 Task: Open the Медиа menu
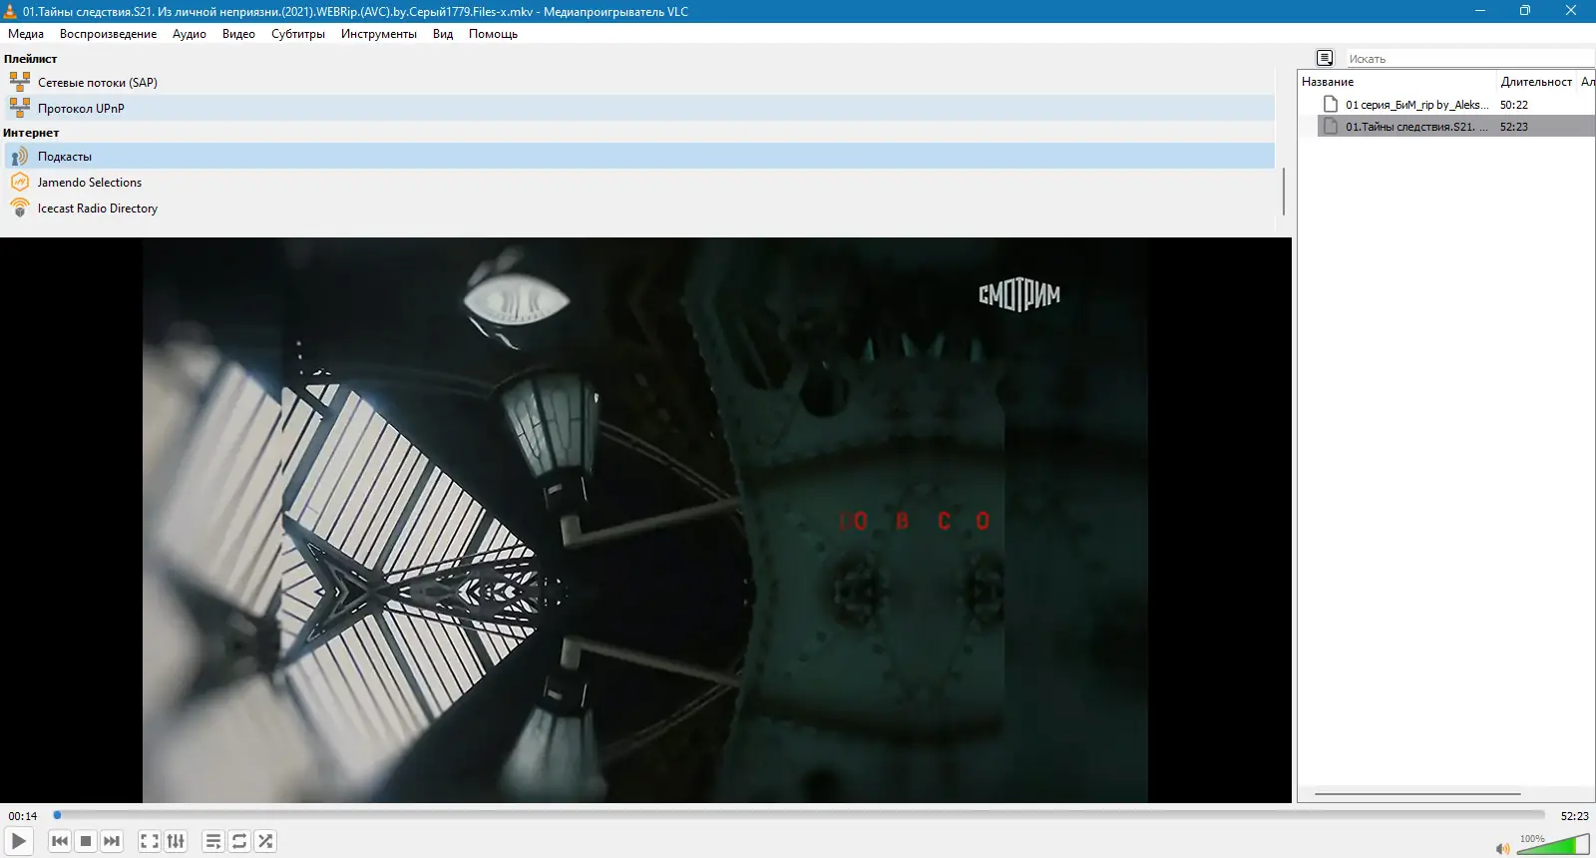[x=26, y=34]
